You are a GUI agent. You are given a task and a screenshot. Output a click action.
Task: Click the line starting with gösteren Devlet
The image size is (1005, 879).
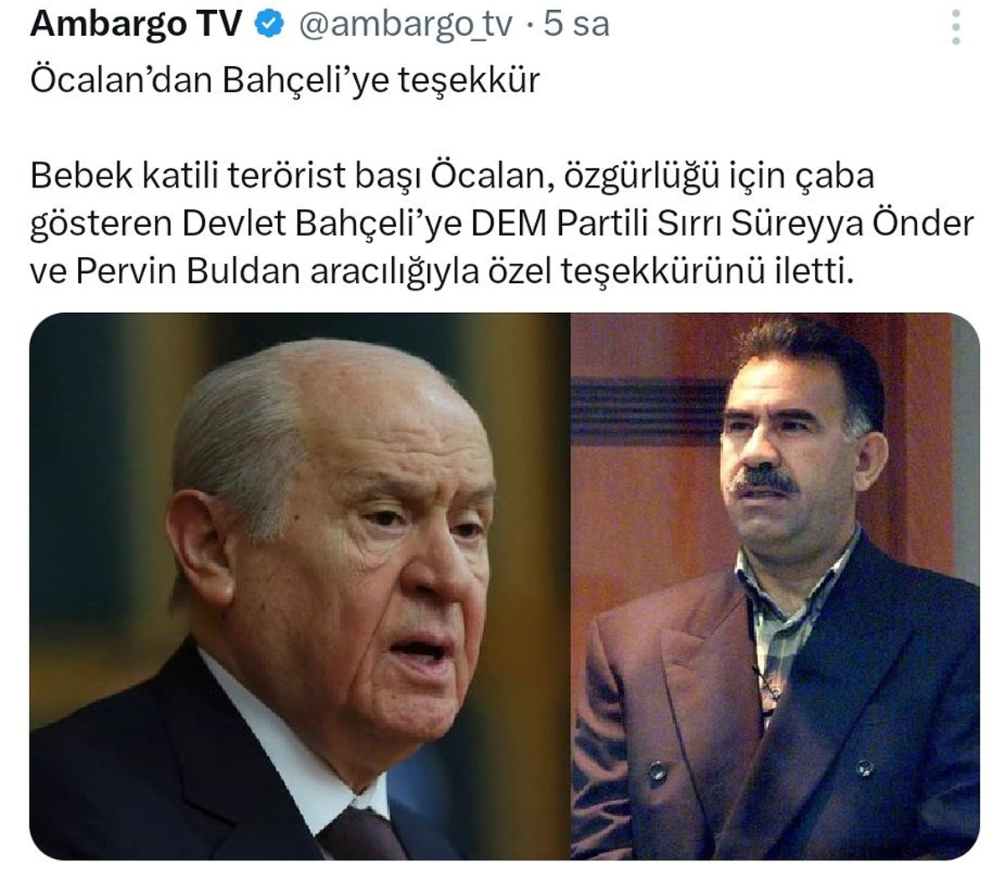502,224
